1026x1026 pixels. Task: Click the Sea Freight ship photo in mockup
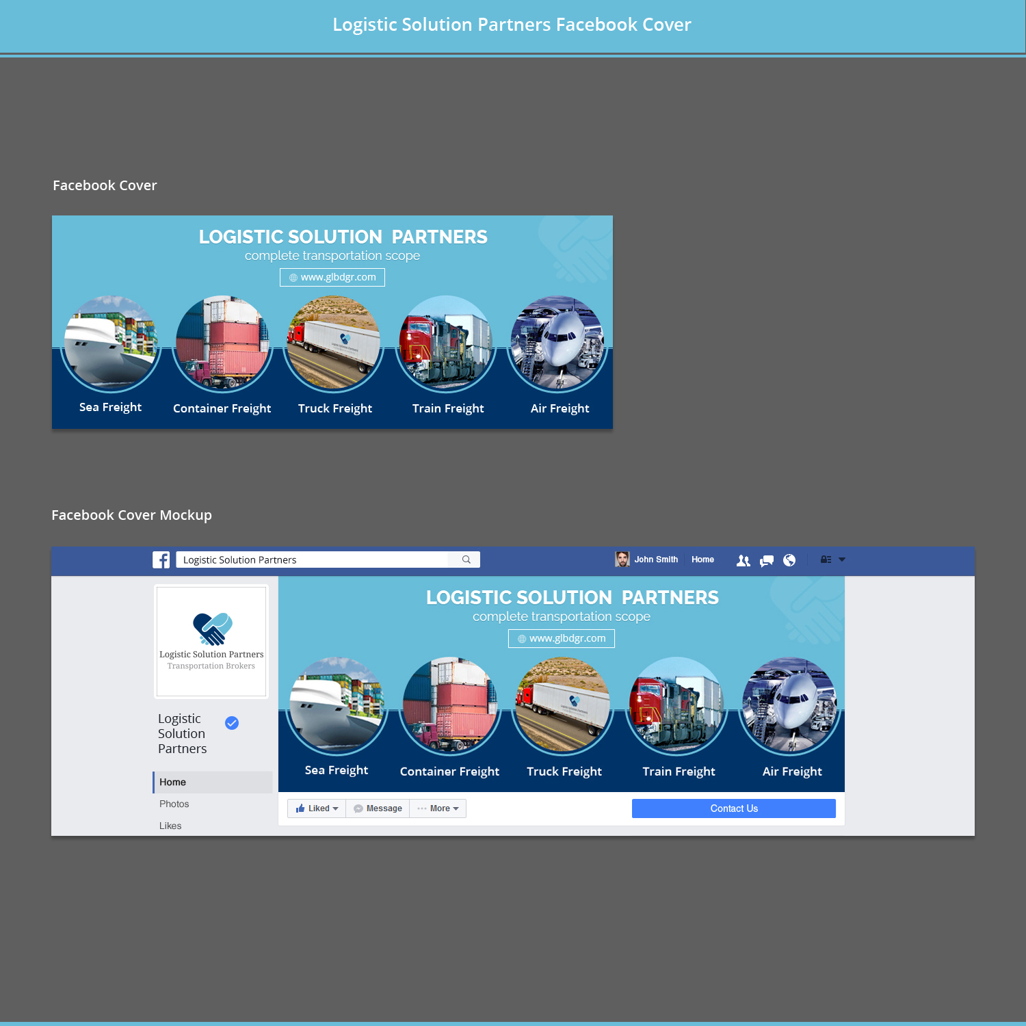point(337,705)
